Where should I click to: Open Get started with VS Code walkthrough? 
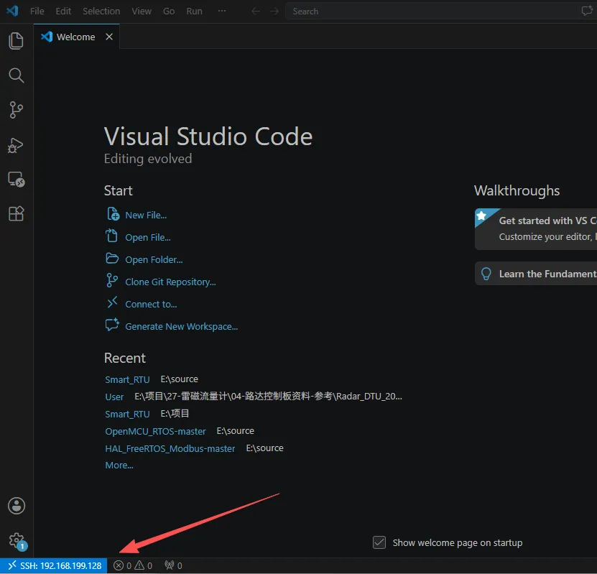[536, 228]
